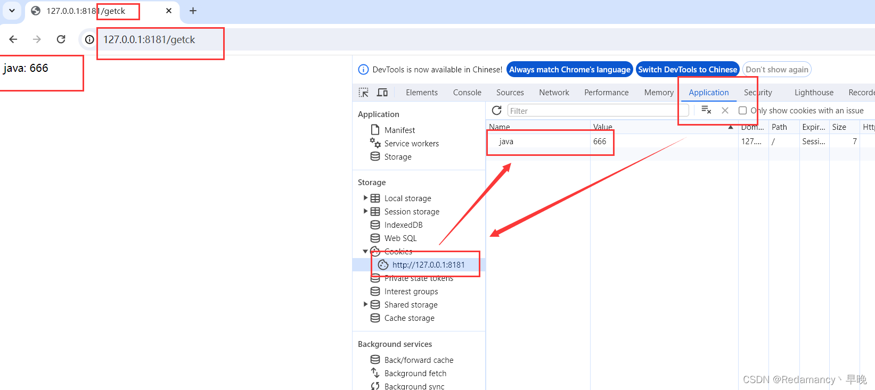Expand the Local storage tree node
The image size is (875, 390).
[x=365, y=198]
